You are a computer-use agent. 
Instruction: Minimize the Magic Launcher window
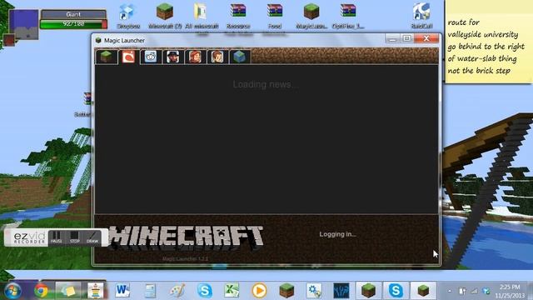[x=392, y=38]
